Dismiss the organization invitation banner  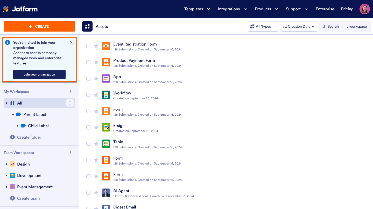71,42
